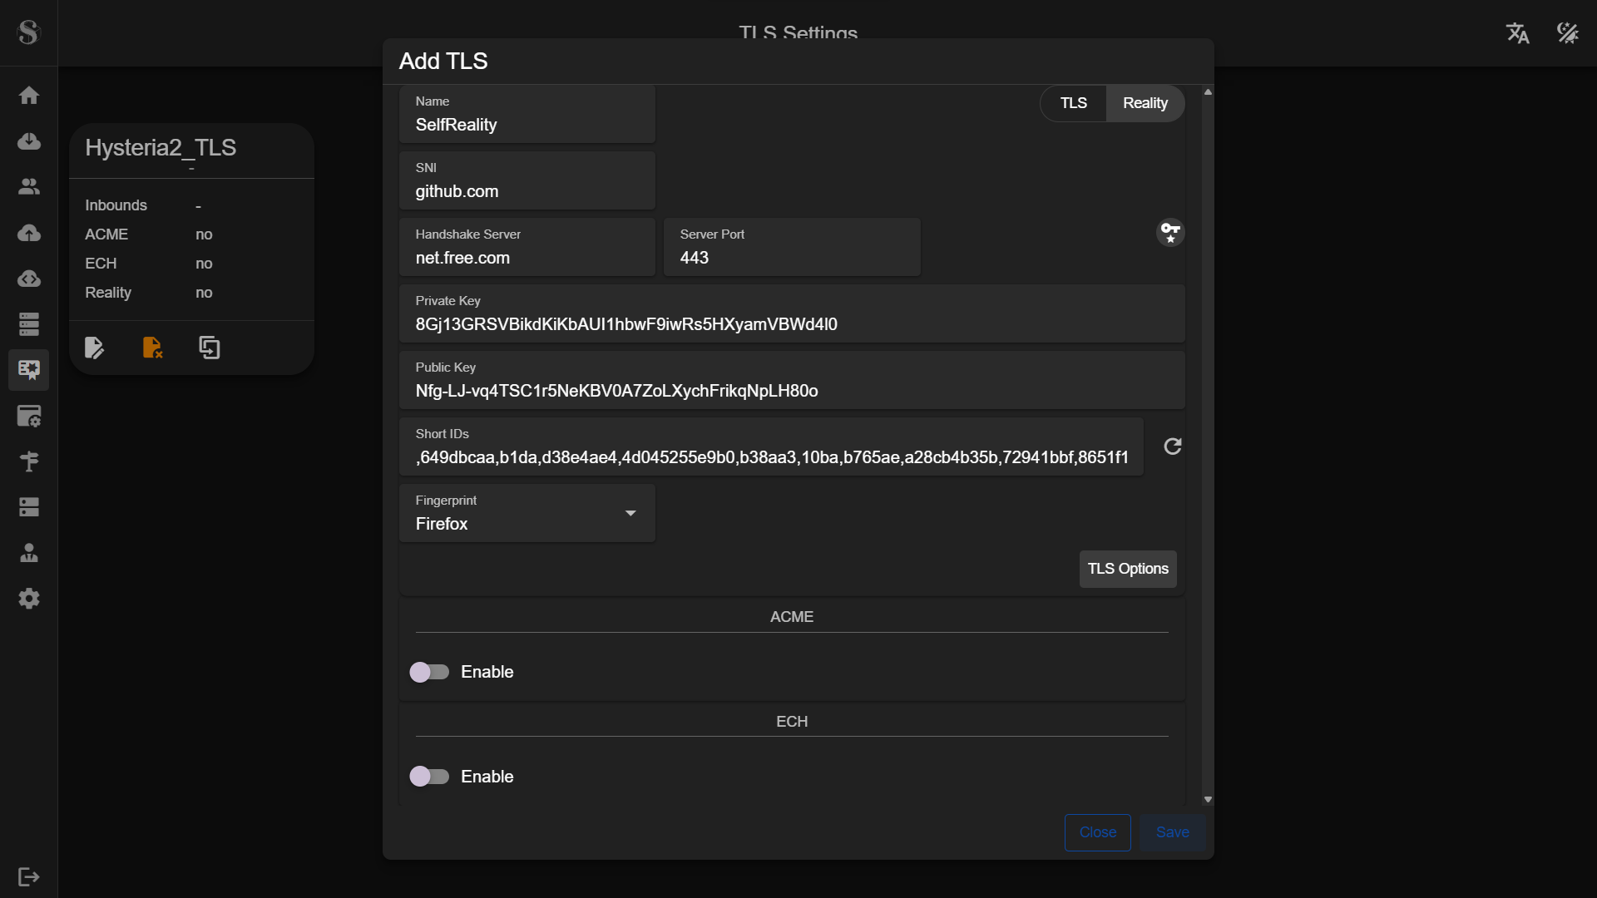
Task: Generate a new Reality key pair
Action: point(1170,232)
